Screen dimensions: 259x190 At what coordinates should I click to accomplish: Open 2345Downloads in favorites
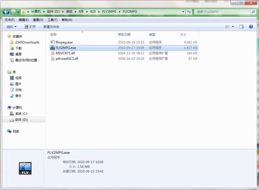[27, 42]
